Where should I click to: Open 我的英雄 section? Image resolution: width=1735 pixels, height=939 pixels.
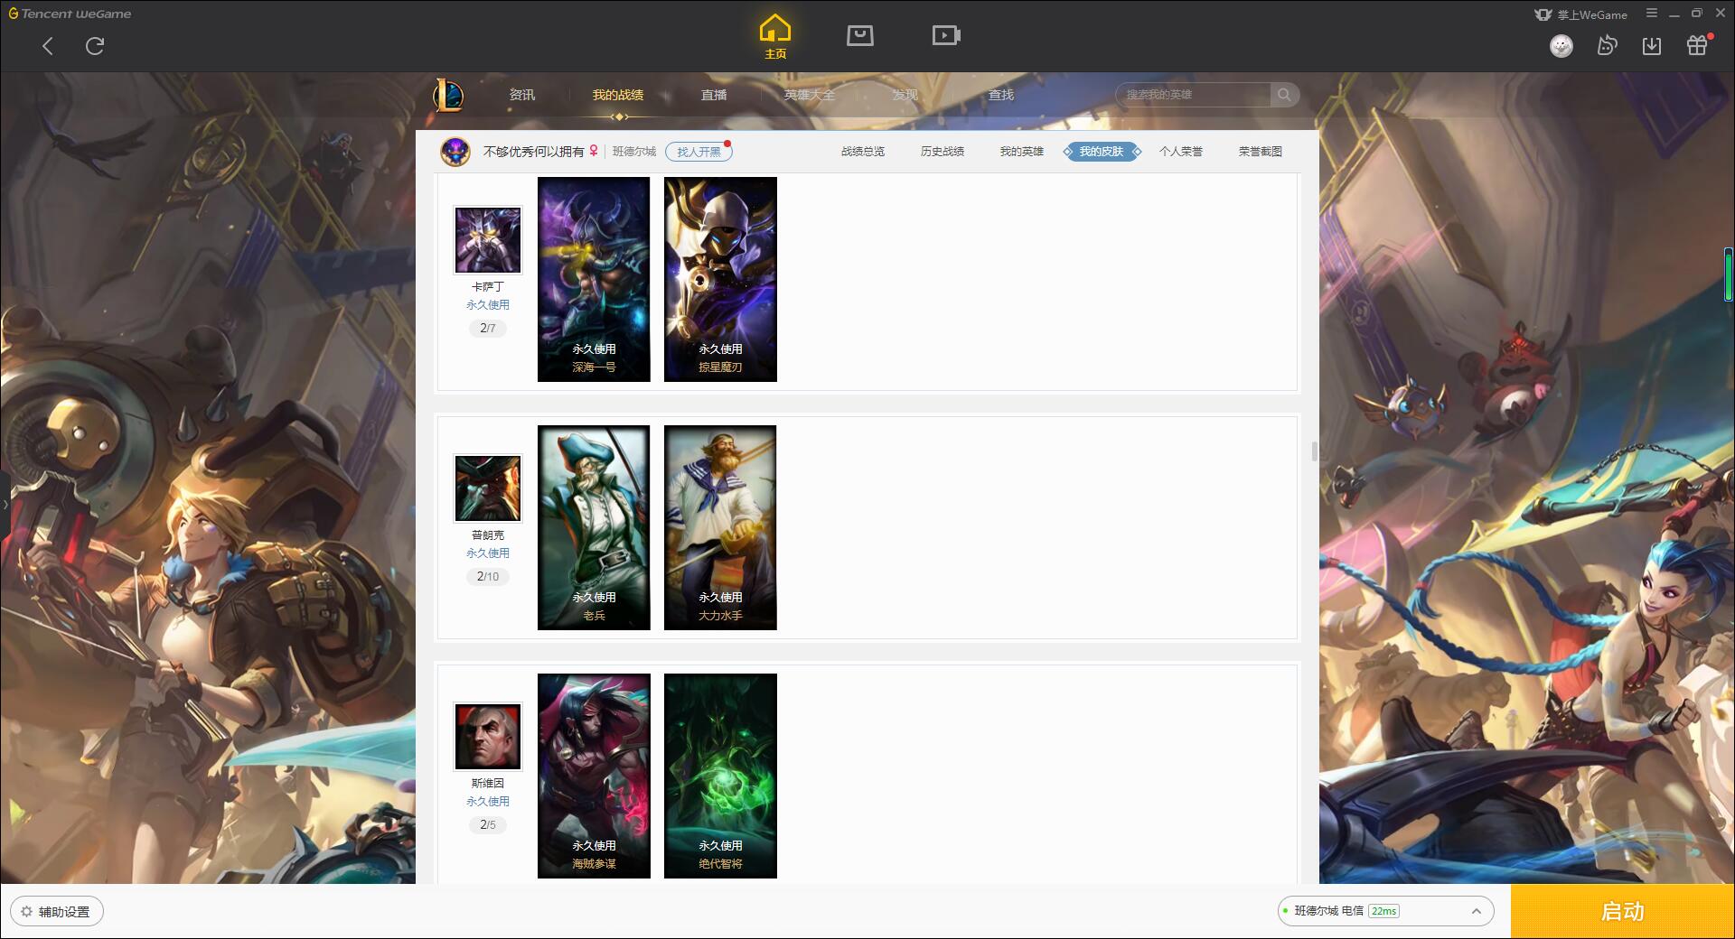(1022, 152)
